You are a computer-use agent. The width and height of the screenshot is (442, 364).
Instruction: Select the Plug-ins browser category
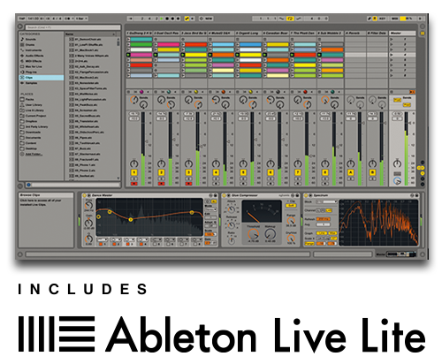point(31,72)
